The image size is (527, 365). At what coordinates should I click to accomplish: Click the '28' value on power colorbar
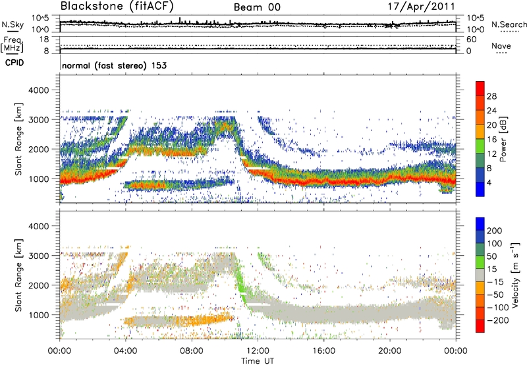(x=491, y=96)
